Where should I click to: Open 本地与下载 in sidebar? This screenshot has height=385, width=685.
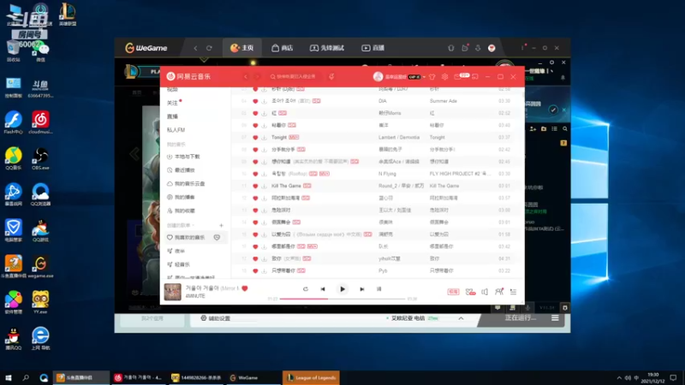click(x=183, y=157)
